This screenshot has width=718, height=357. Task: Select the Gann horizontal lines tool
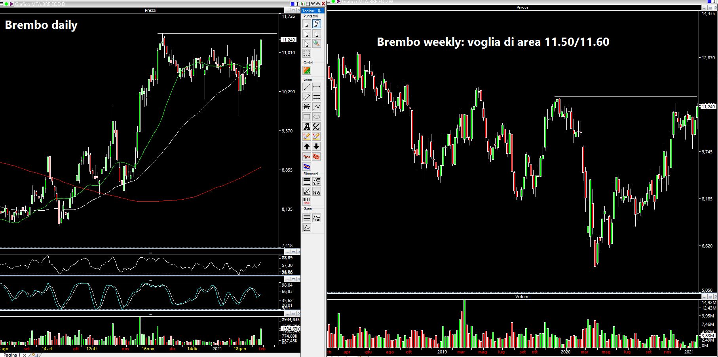point(306,218)
